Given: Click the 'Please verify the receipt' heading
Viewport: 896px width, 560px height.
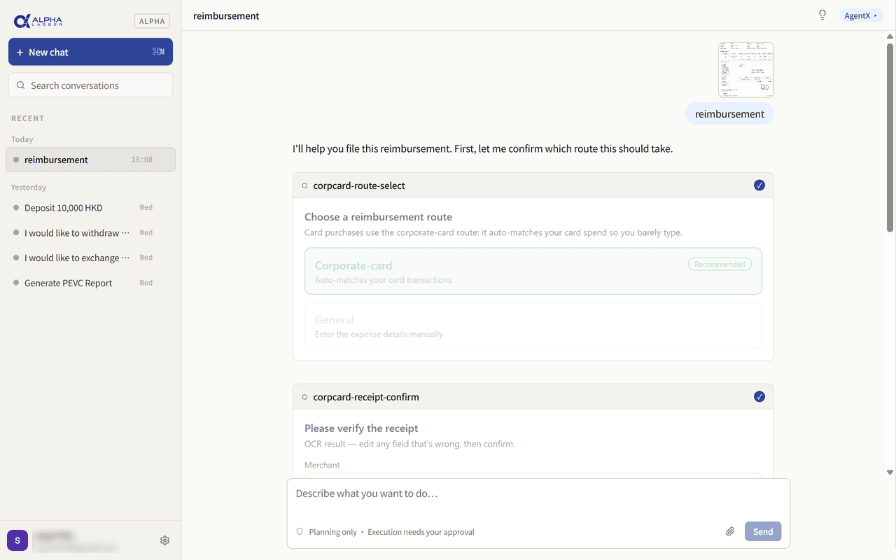Looking at the screenshot, I should point(361,428).
